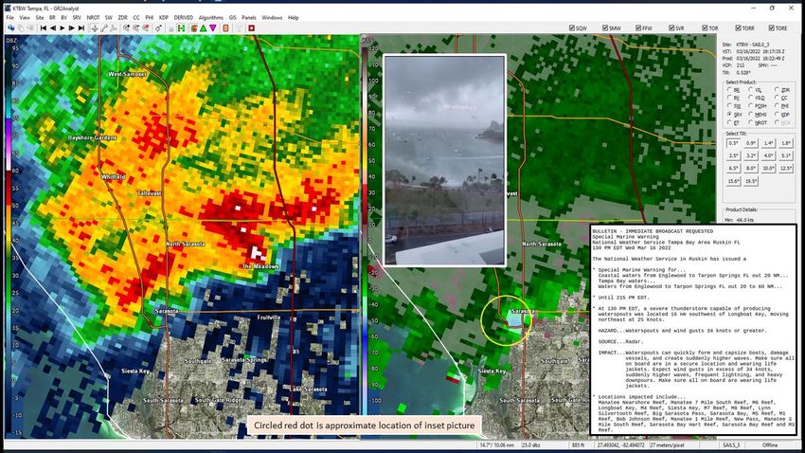This screenshot has width=805, height=453.
Task: Select the 0.9° tilt button
Action: [751, 143]
